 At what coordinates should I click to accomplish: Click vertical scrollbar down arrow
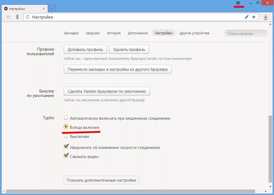pos(270,187)
